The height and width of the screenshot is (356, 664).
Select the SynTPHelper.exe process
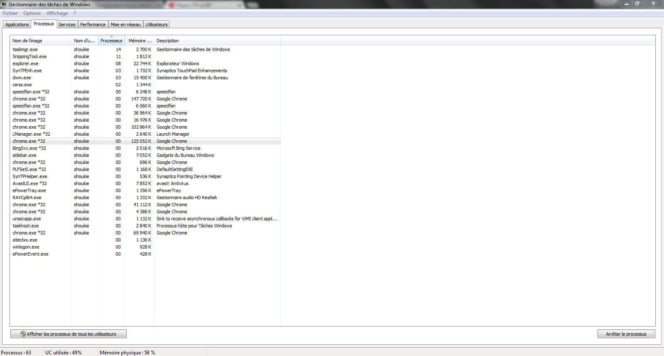[x=145, y=176]
